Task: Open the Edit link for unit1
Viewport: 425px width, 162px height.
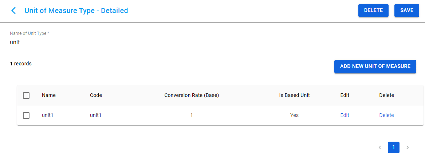Action: (345, 115)
